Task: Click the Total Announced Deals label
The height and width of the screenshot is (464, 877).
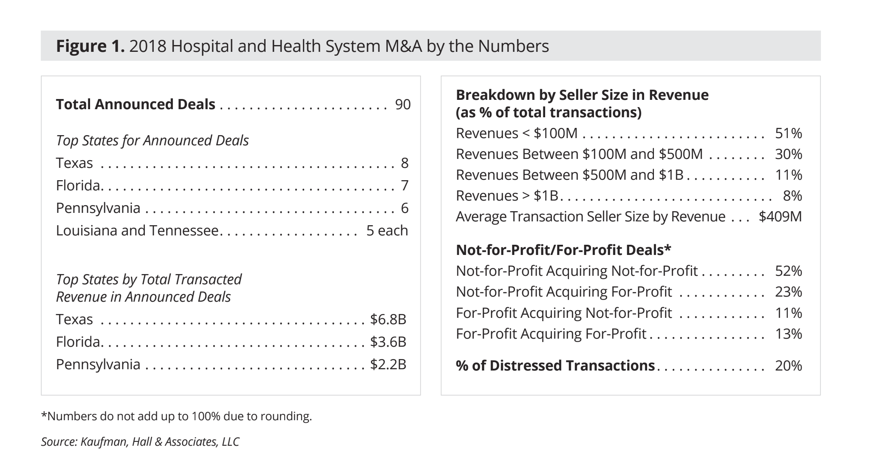Action: (x=136, y=105)
